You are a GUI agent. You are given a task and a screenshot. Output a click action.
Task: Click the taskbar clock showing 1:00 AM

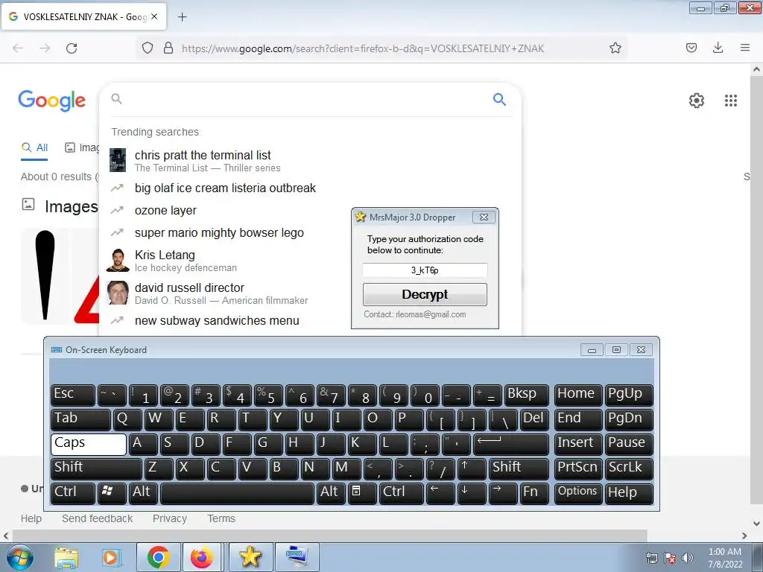[x=725, y=558]
